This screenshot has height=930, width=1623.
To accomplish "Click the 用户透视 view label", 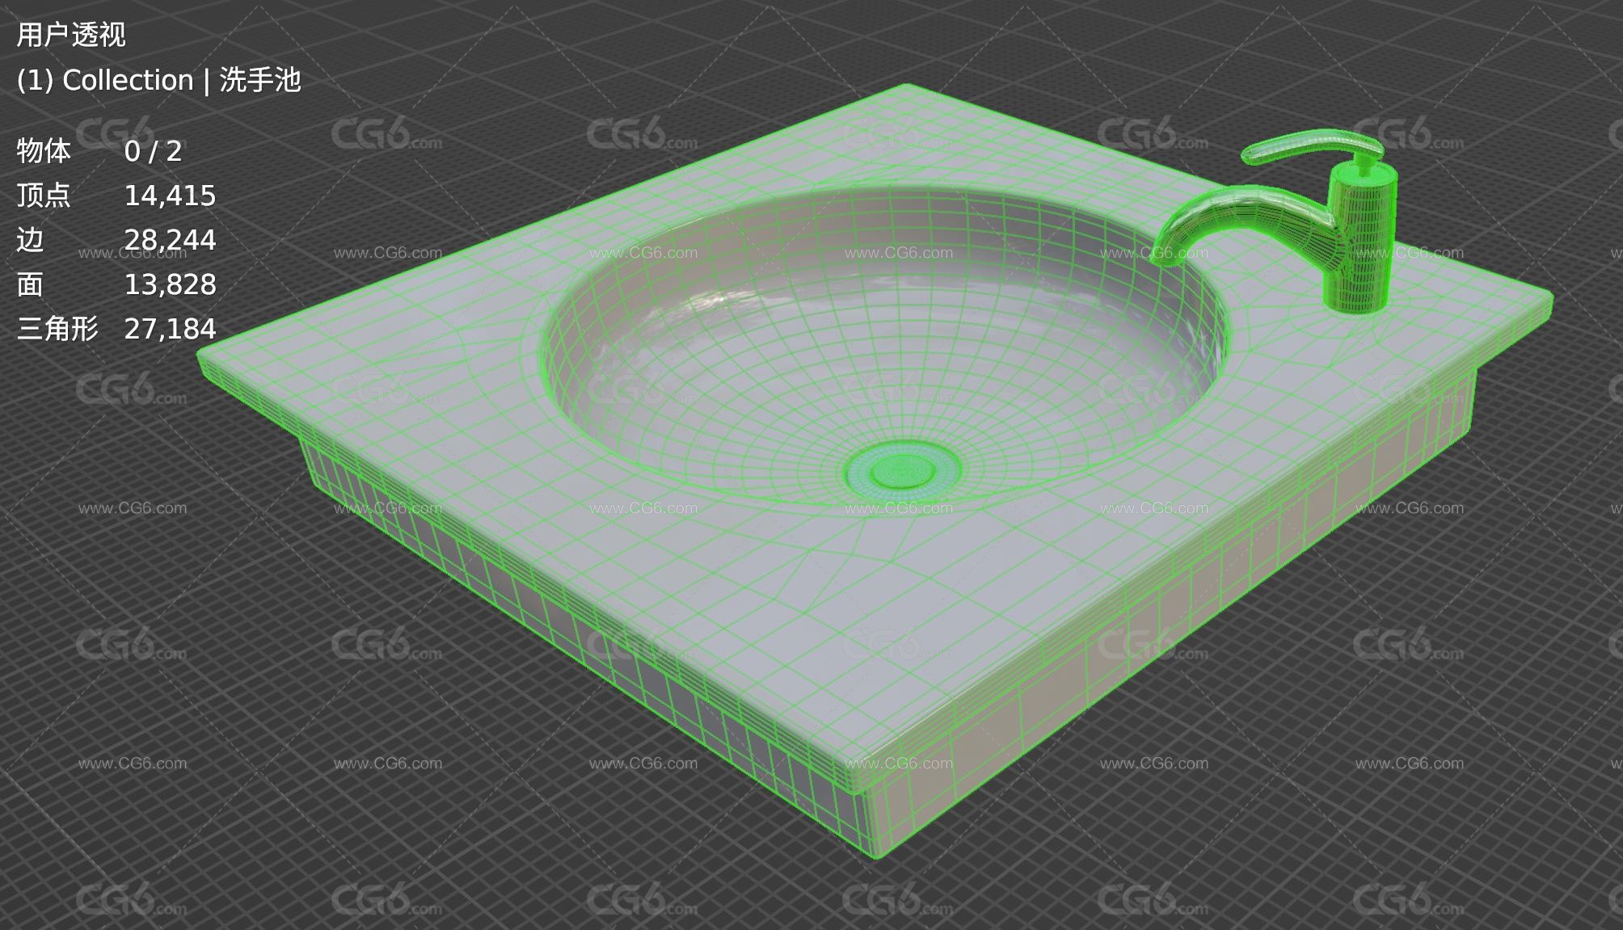I will click(71, 35).
